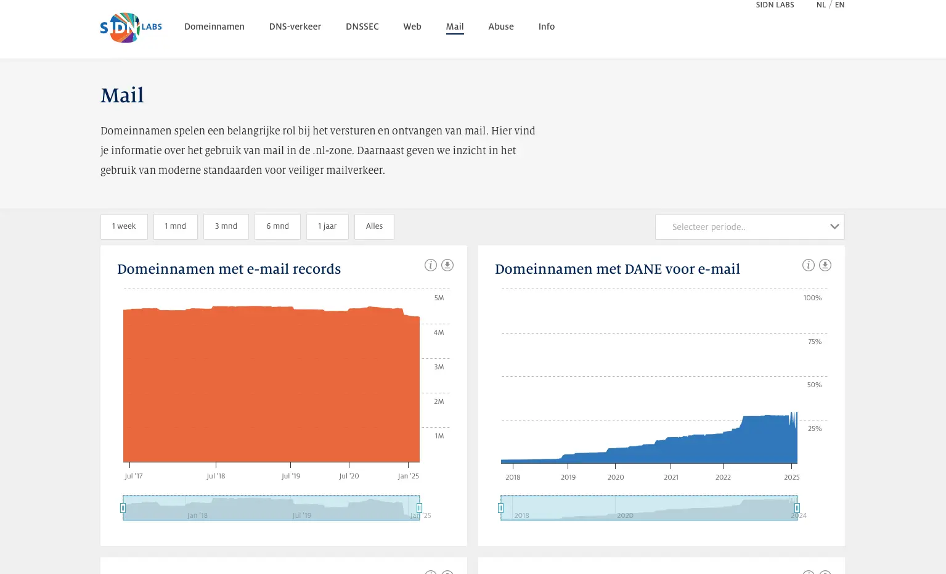
Task: Click the DANE chart mini timeline area
Action: [649, 507]
